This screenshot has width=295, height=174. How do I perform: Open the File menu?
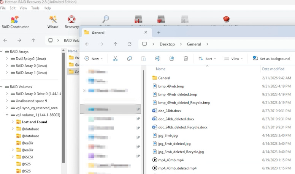click(x=3, y=8)
